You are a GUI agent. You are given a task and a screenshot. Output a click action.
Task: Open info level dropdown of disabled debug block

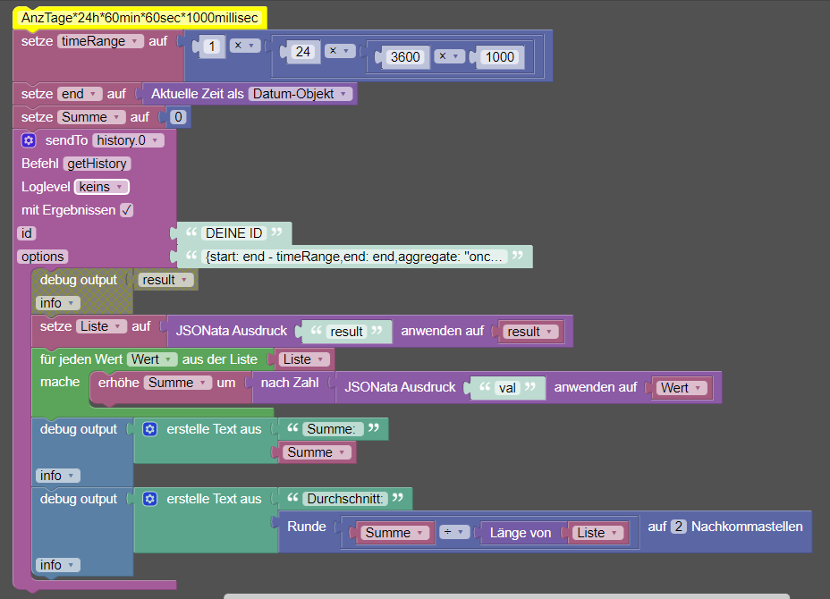[58, 303]
